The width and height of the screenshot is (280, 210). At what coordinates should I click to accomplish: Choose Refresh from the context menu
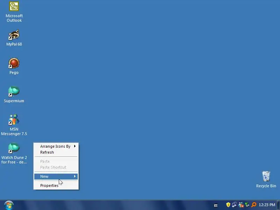point(56,152)
